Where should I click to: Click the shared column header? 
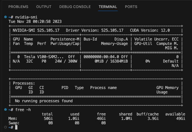point(126,114)
